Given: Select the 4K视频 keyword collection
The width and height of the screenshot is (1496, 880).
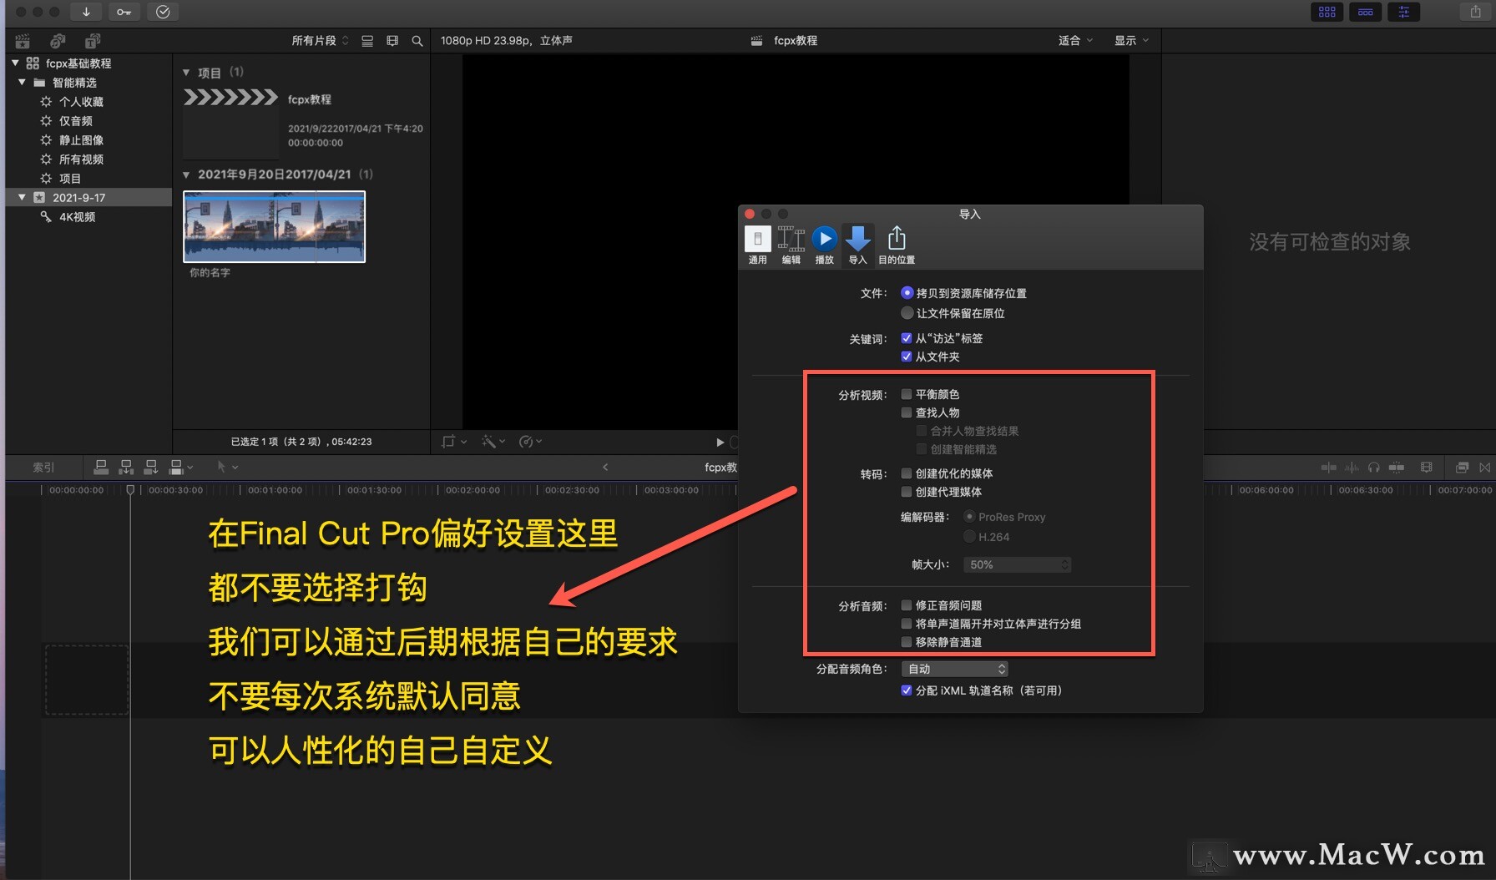Looking at the screenshot, I should pos(77,217).
